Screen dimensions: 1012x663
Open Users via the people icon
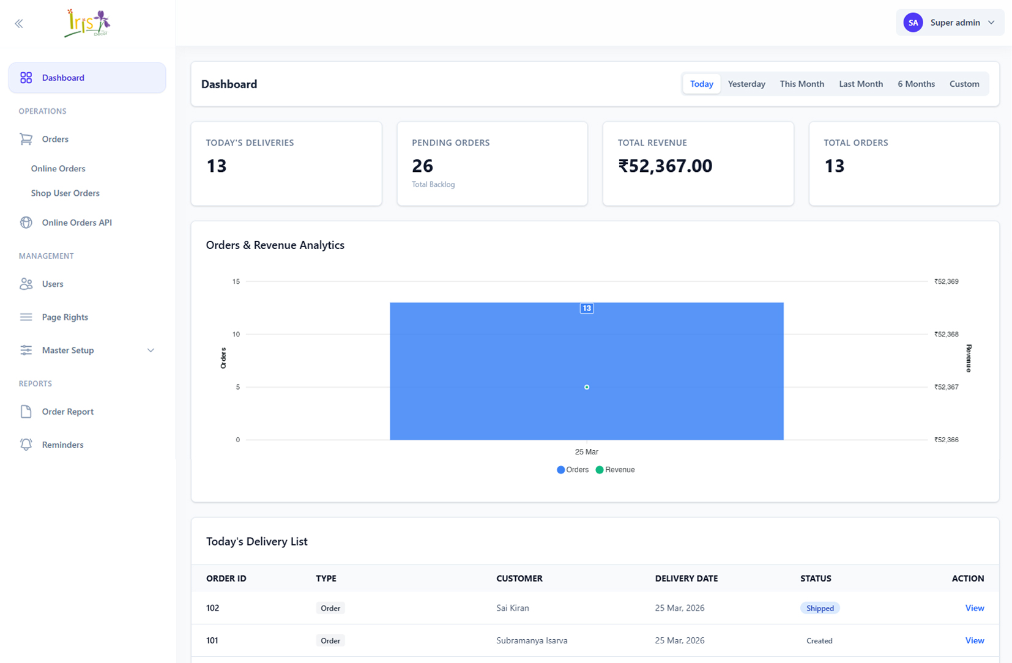[26, 284]
